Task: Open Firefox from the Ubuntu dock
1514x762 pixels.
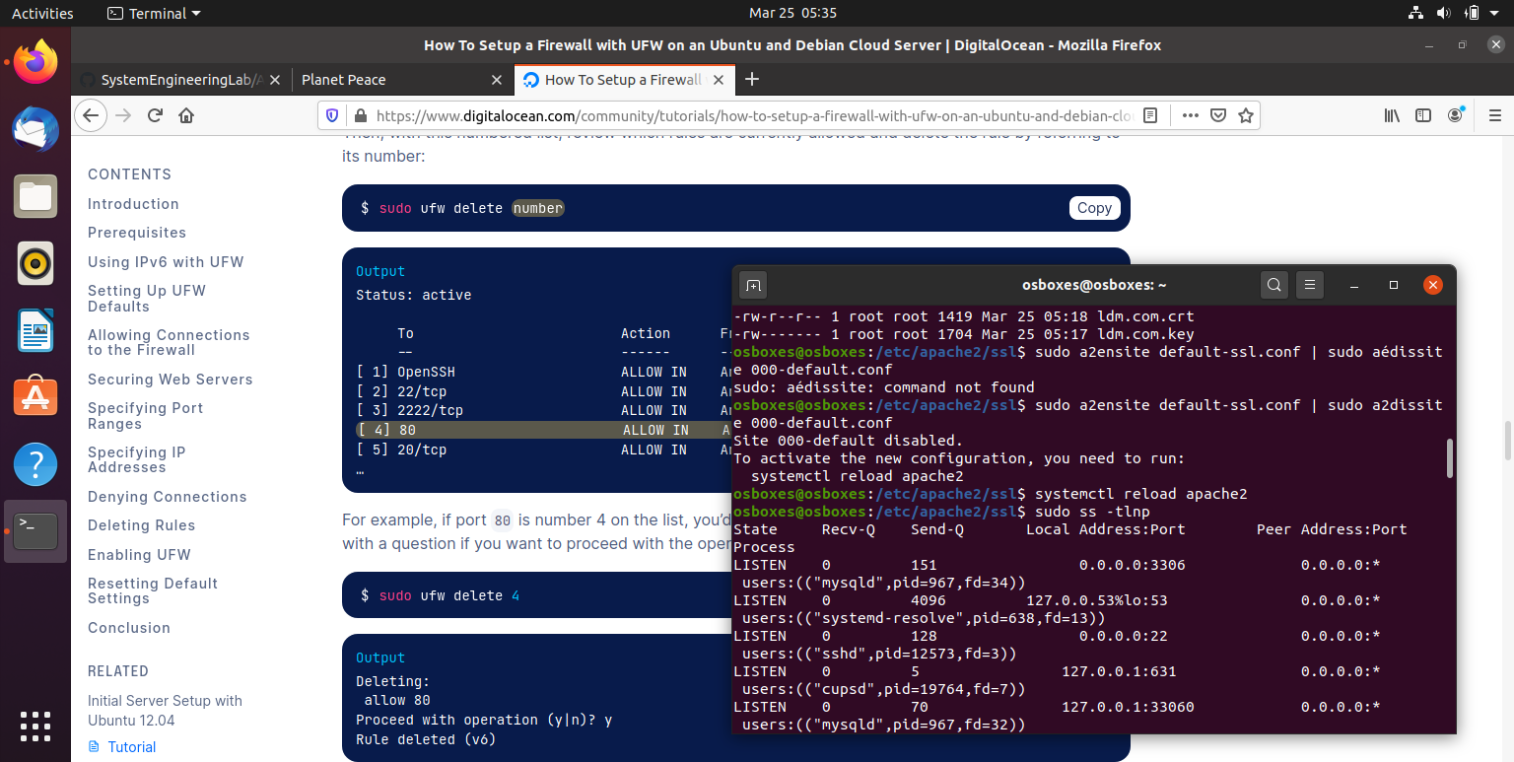Action: pyautogui.click(x=35, y=62)
